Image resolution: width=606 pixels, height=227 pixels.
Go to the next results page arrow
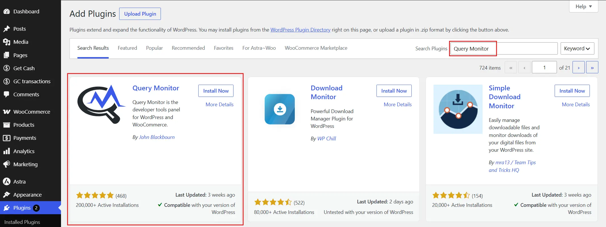point(578,68)
